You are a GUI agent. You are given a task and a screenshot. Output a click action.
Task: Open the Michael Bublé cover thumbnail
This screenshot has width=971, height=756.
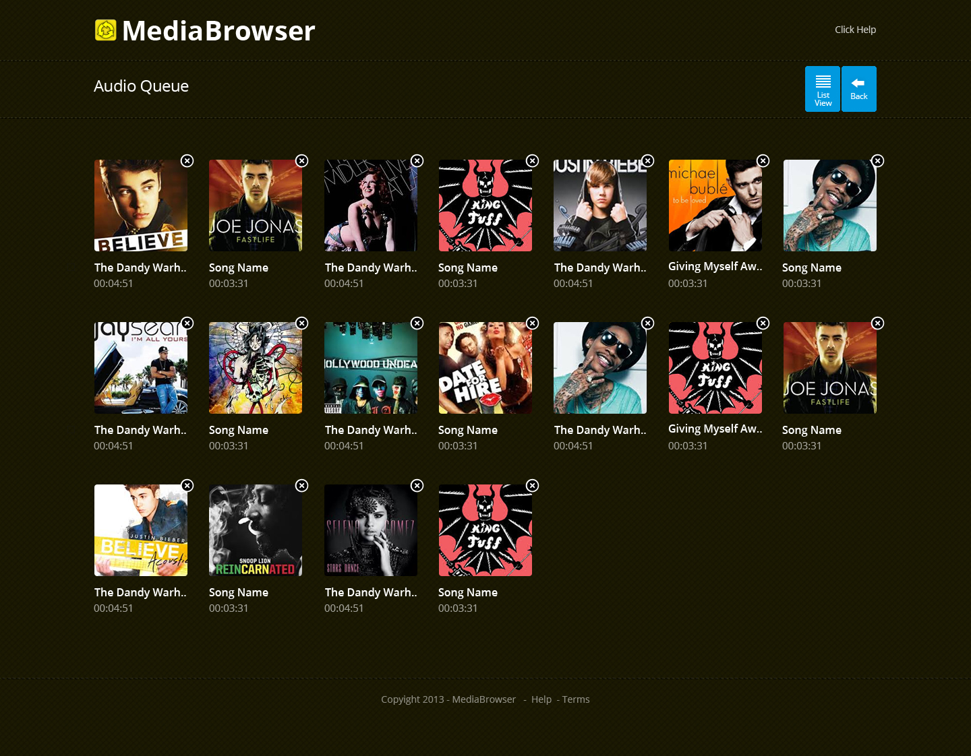pos(715,206)
